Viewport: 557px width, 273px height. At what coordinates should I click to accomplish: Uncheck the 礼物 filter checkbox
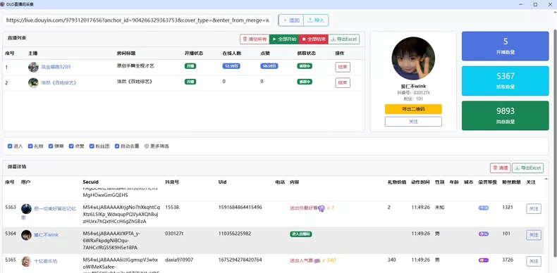click(30, 146)
